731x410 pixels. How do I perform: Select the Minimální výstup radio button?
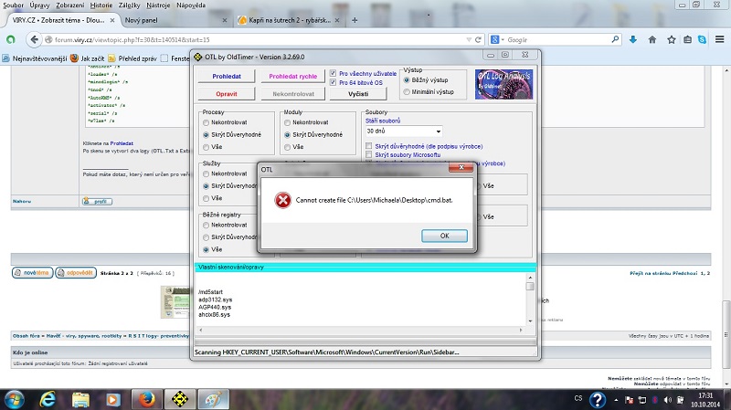[407, 92]
